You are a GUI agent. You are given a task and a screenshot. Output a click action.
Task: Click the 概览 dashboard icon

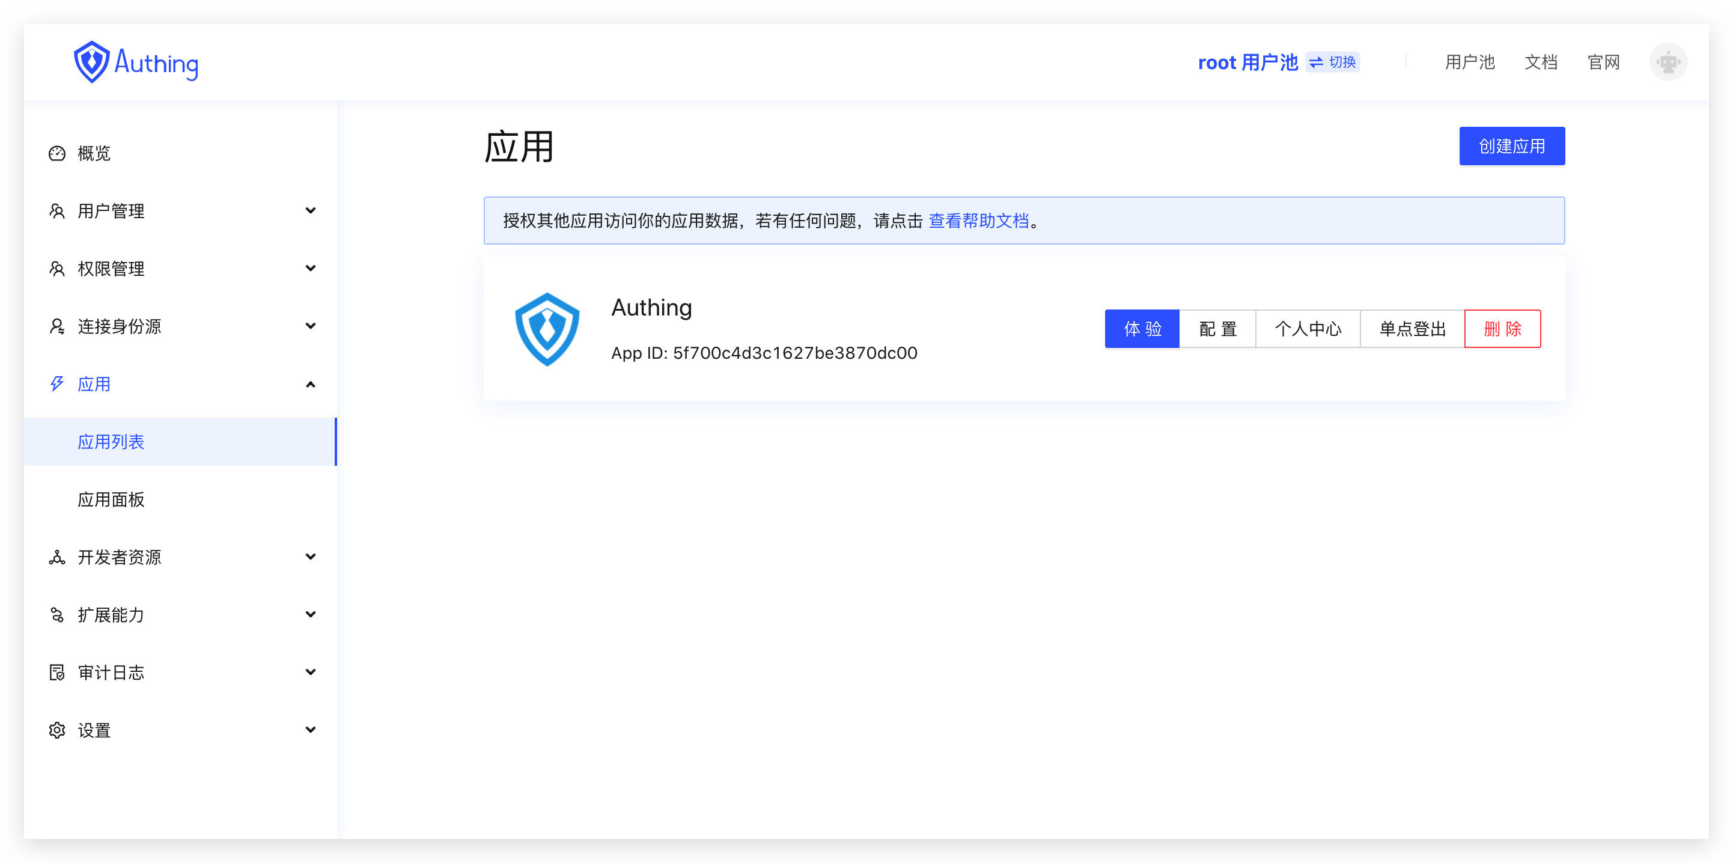pyautogui.click(x=57, y=153)
